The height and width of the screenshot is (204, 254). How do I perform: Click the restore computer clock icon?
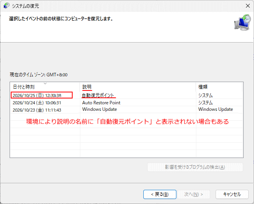[x=242, y=23]
